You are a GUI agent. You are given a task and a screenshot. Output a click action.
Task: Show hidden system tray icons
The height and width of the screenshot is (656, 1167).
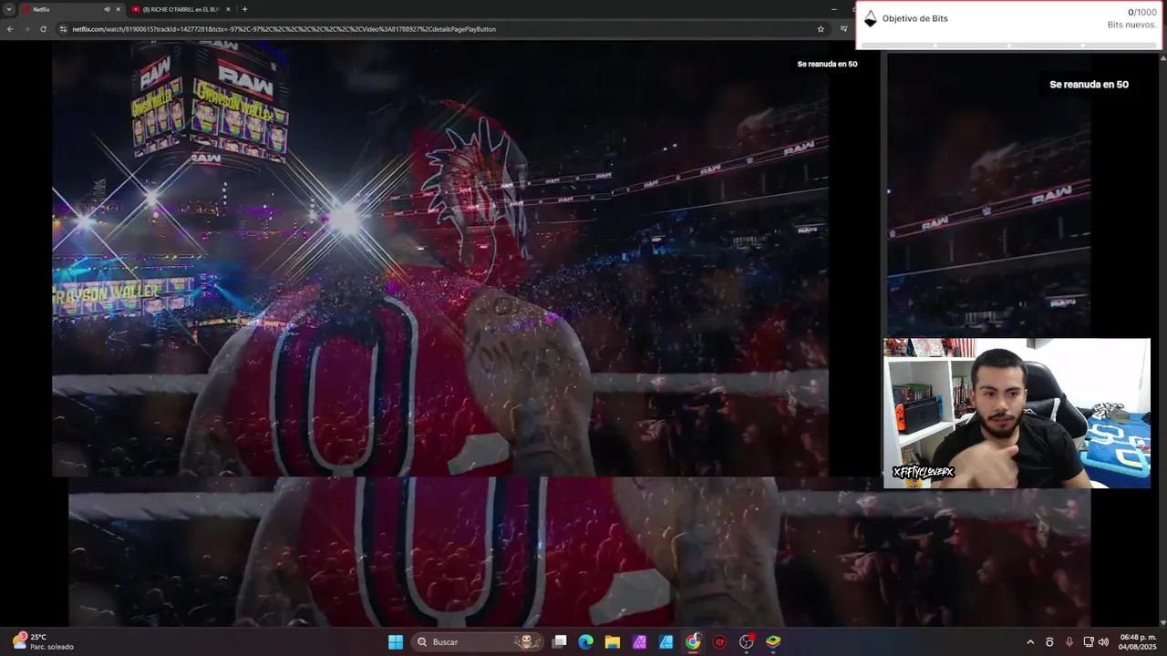tap(1030, 642)
